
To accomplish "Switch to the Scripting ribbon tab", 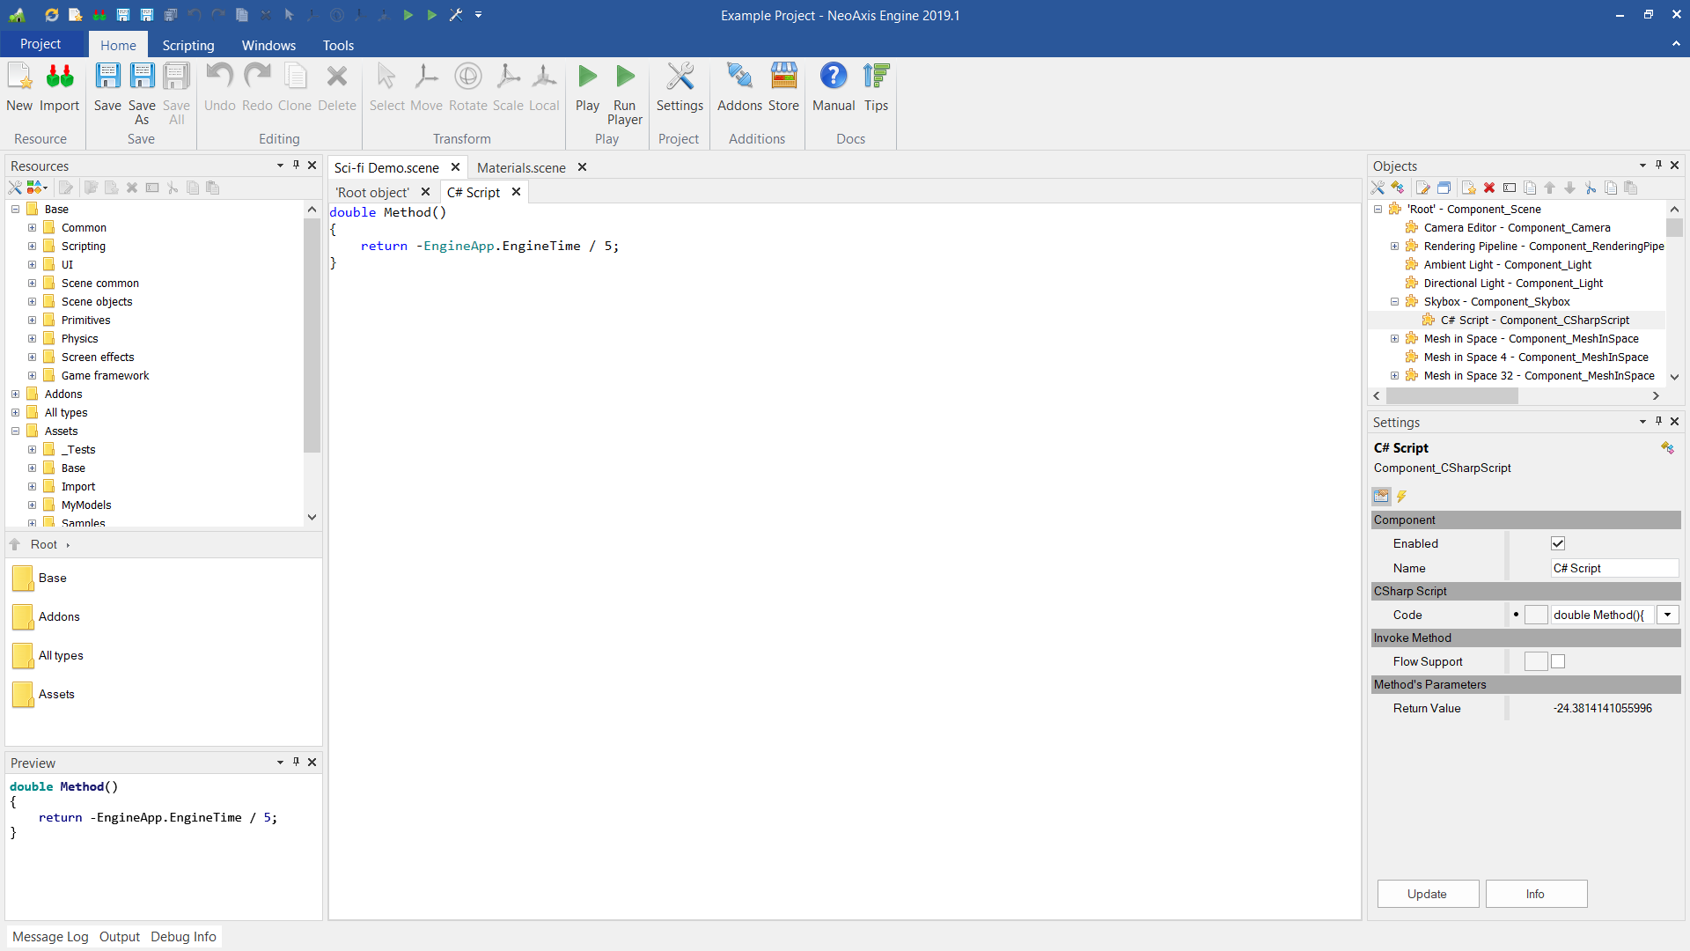I will 187,45.
